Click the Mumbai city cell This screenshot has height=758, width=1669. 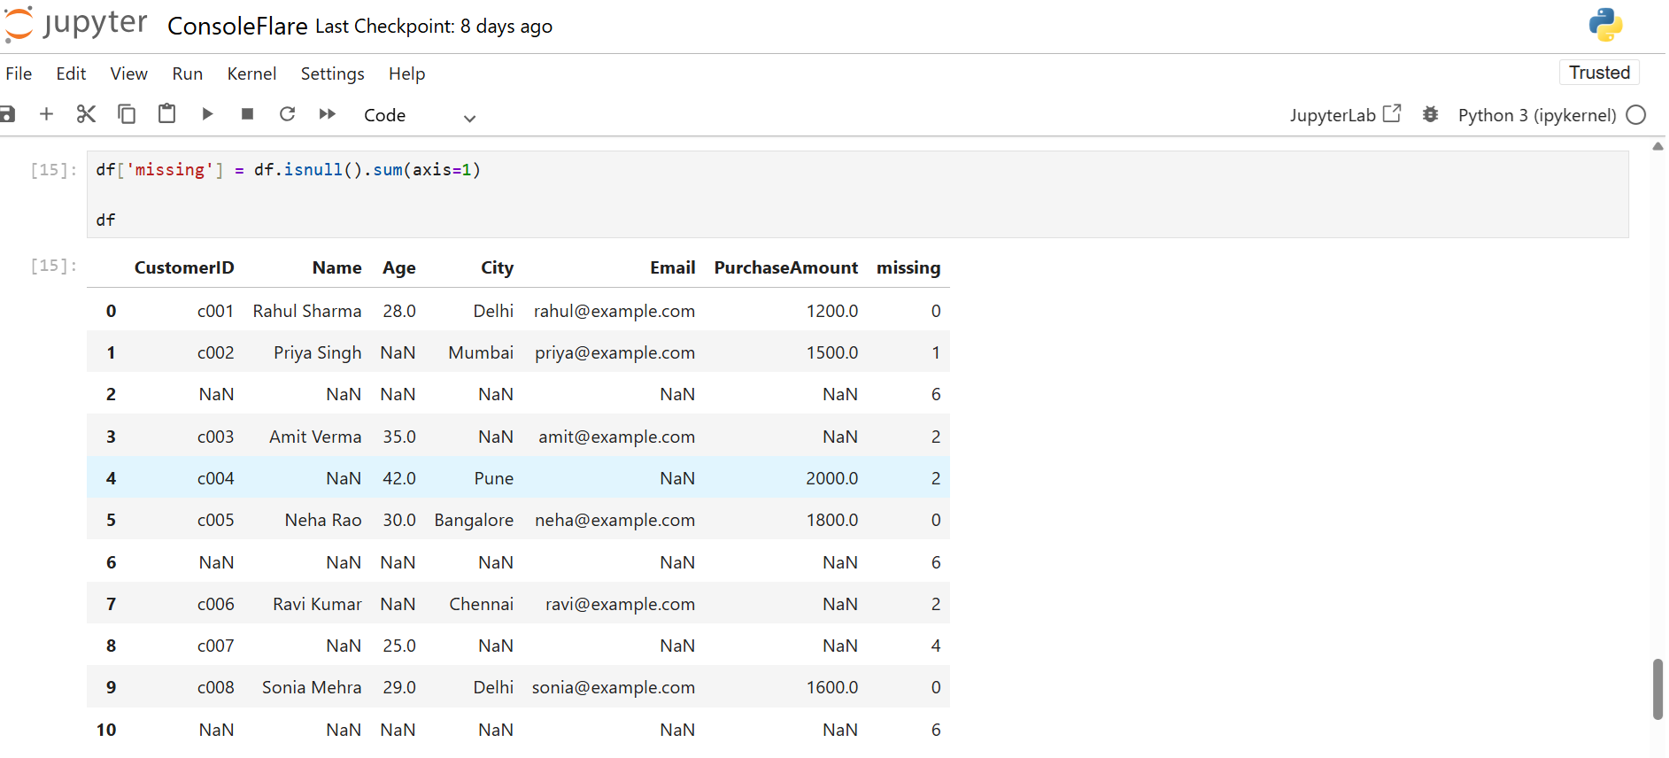click(x=481, y=352)
